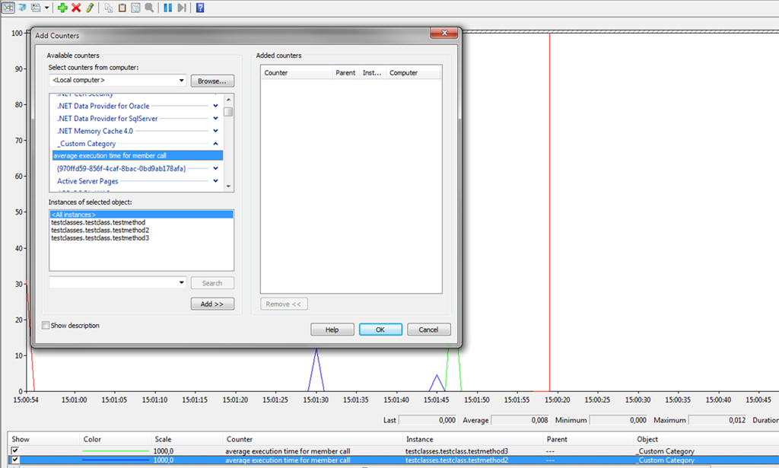
Task: Toggle Show checkbox for testmethod2 counter
Action: pos(14,460)
